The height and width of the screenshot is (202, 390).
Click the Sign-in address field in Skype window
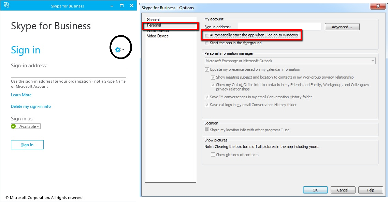click(68, 73)
